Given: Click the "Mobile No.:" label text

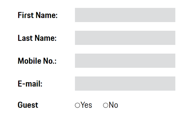Looking at the screenshot, I should click(37, 61).
